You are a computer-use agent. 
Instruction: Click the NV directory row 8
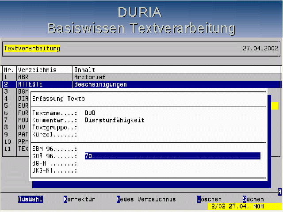coord(16,128)
